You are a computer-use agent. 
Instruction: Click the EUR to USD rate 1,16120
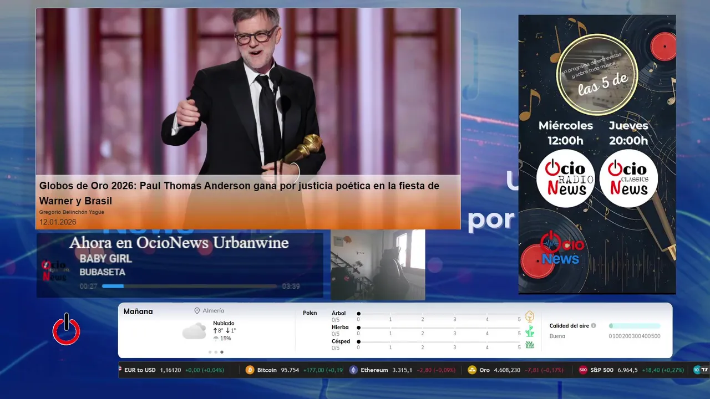tap(170, 370)
